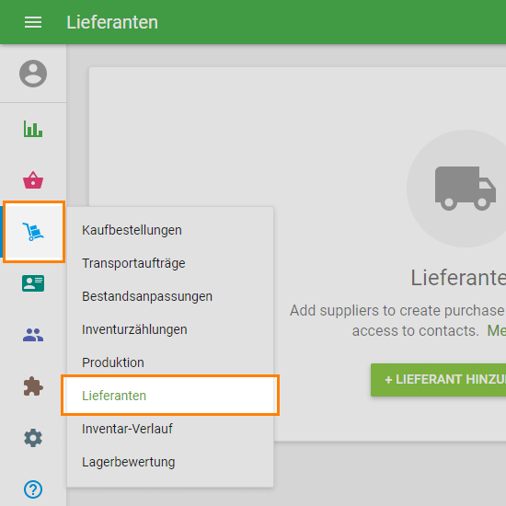The width and height of the screenshot is (506, 506).
Task: Open the integrations puzzle piece icon
Action: [x=33, y=386]
